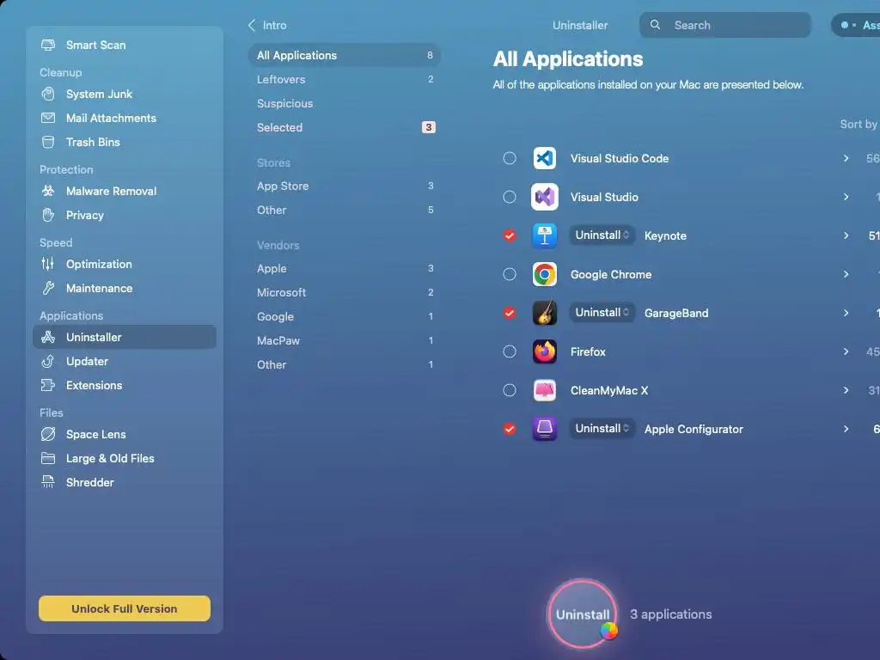Image resolution: width=880 pixels, height=660 pixels.
Task: Expand Visual Studio Code details chevron
Action: click(846, 158)
